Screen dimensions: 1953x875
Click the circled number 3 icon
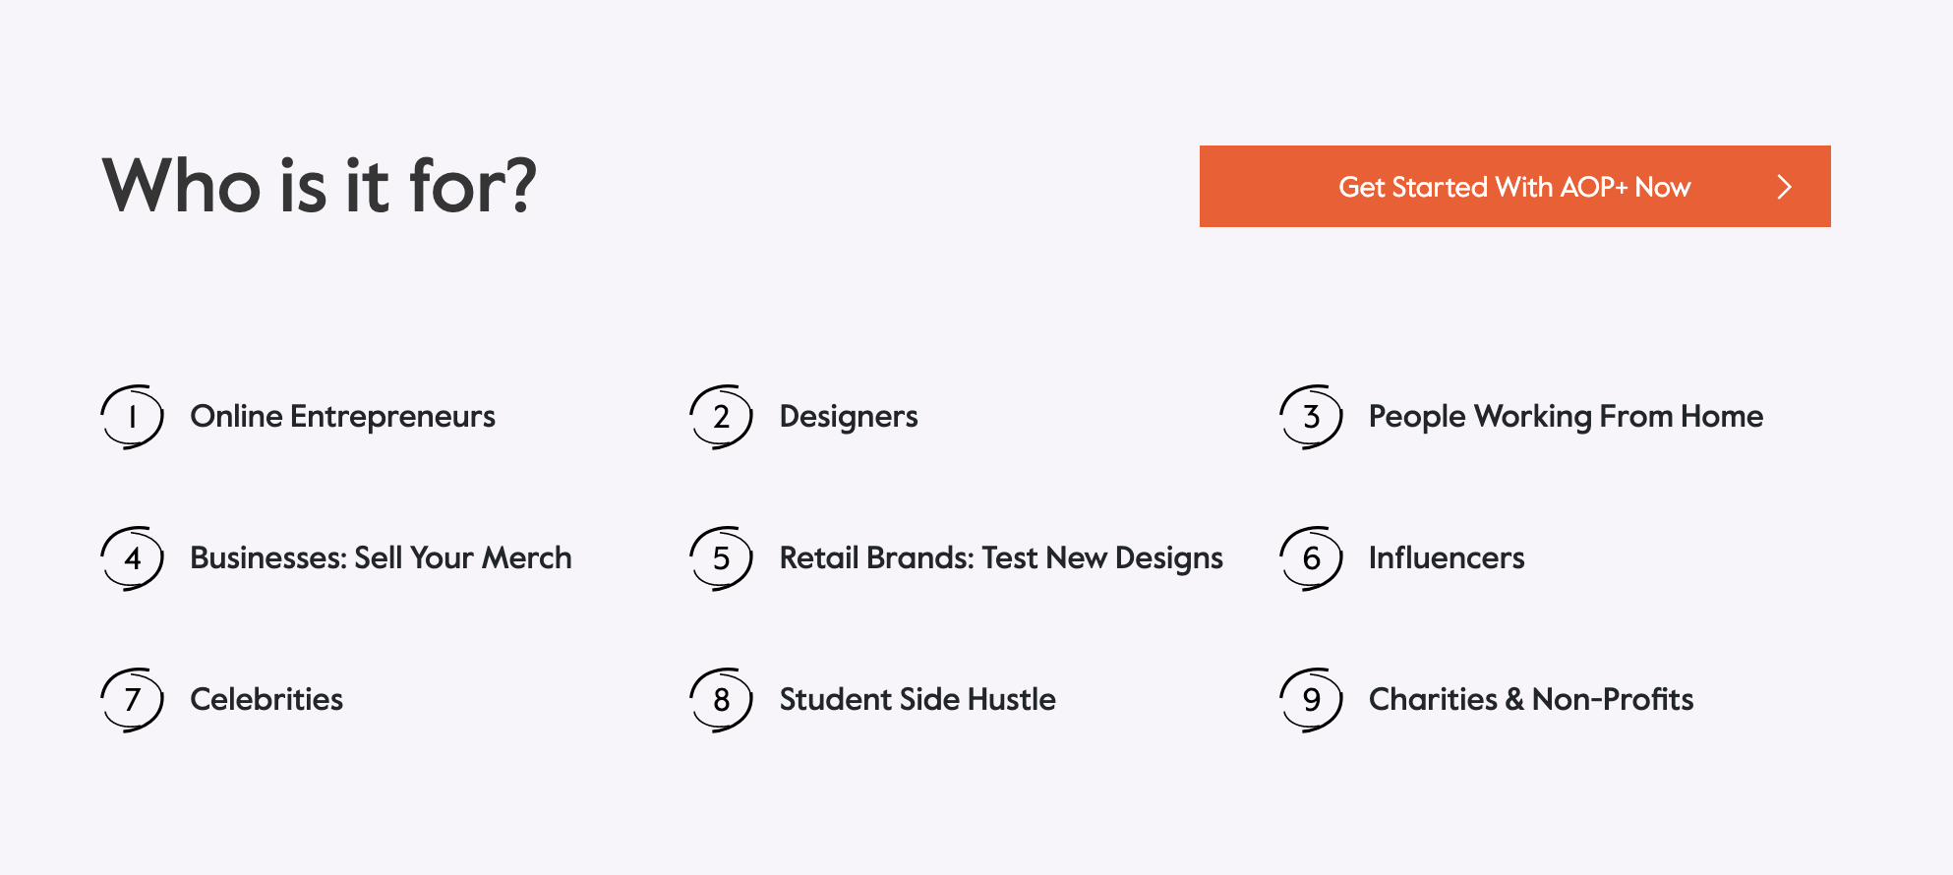(x=1311, y=417)
